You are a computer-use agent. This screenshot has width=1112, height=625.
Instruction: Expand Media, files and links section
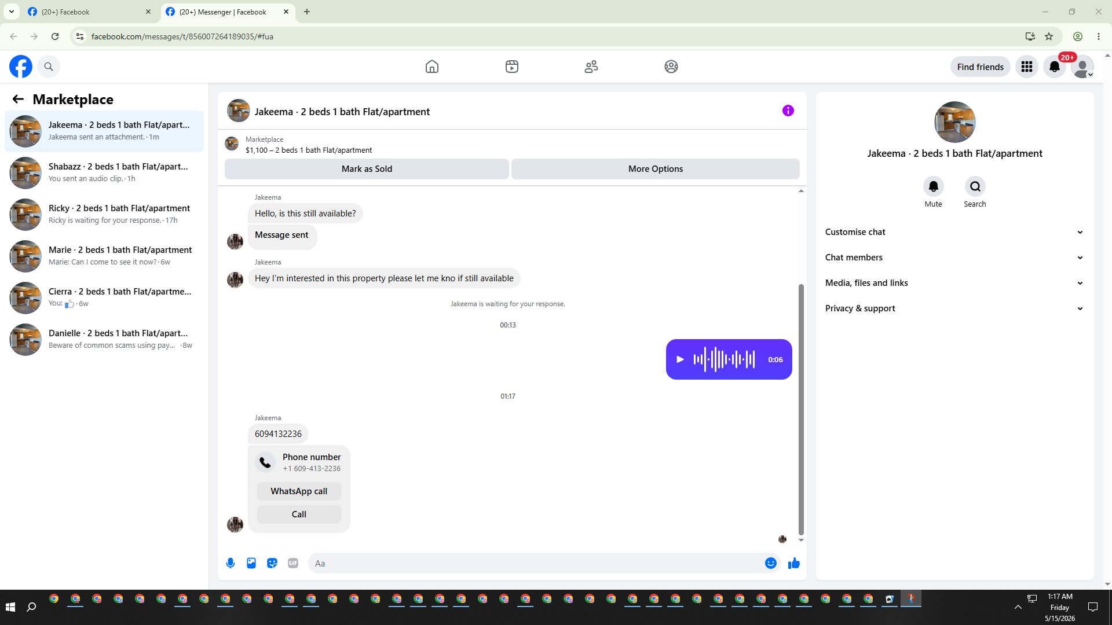point(954,283)
